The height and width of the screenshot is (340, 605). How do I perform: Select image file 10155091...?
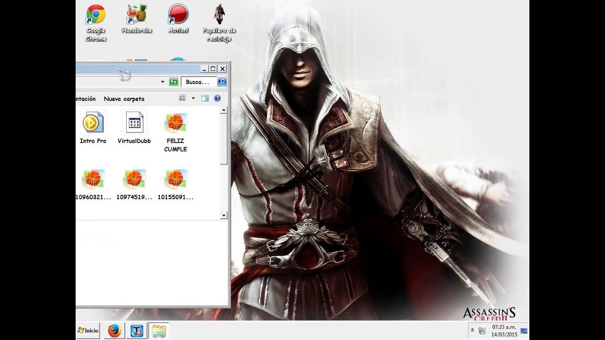coord(175,185)
